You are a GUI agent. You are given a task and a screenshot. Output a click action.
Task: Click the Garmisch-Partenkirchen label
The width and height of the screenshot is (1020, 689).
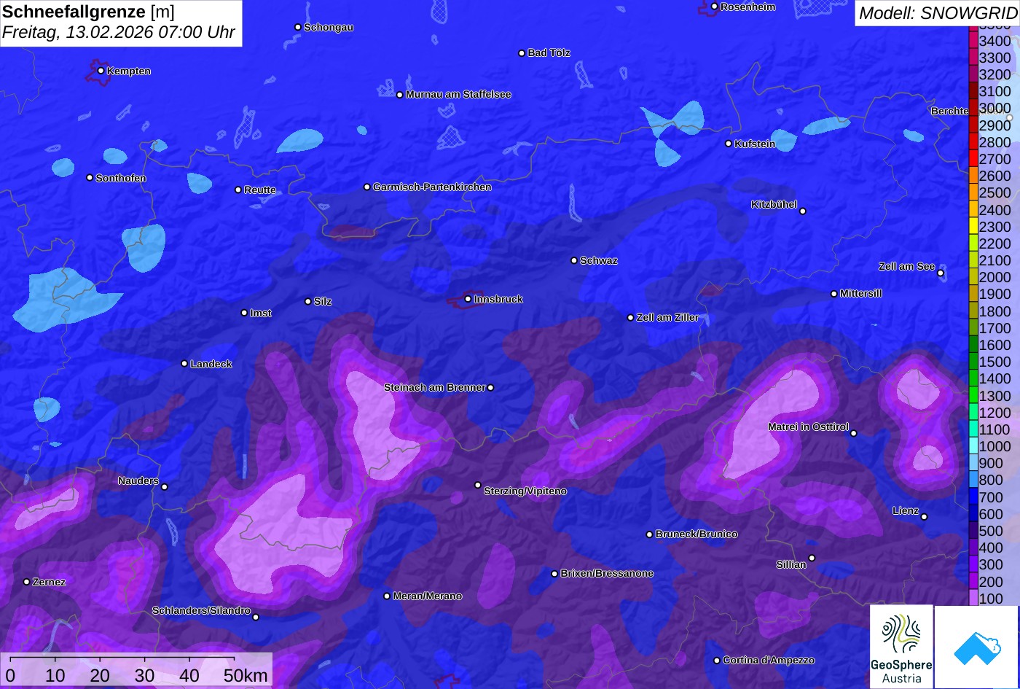coord(432,187)
